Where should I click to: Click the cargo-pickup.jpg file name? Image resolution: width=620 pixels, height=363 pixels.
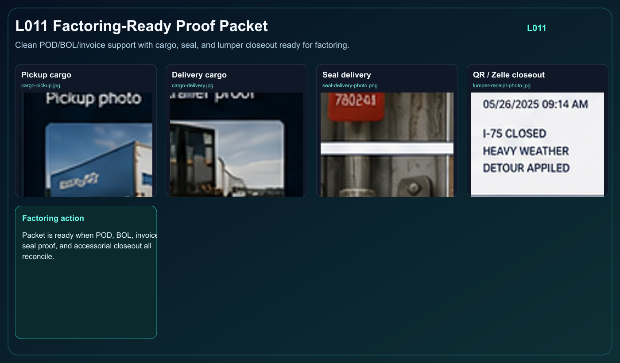(41, 85)
